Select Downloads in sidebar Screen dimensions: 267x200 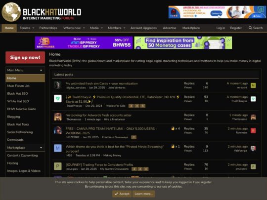tap(15, 140)
